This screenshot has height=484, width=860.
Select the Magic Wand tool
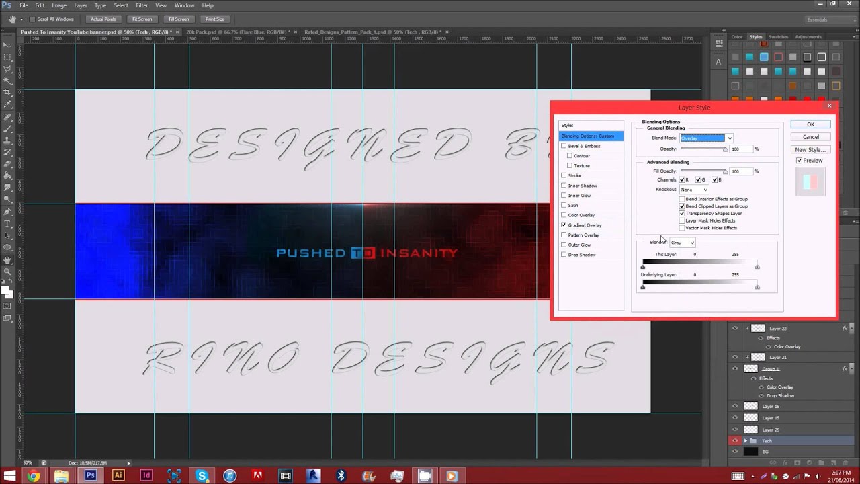7,80
